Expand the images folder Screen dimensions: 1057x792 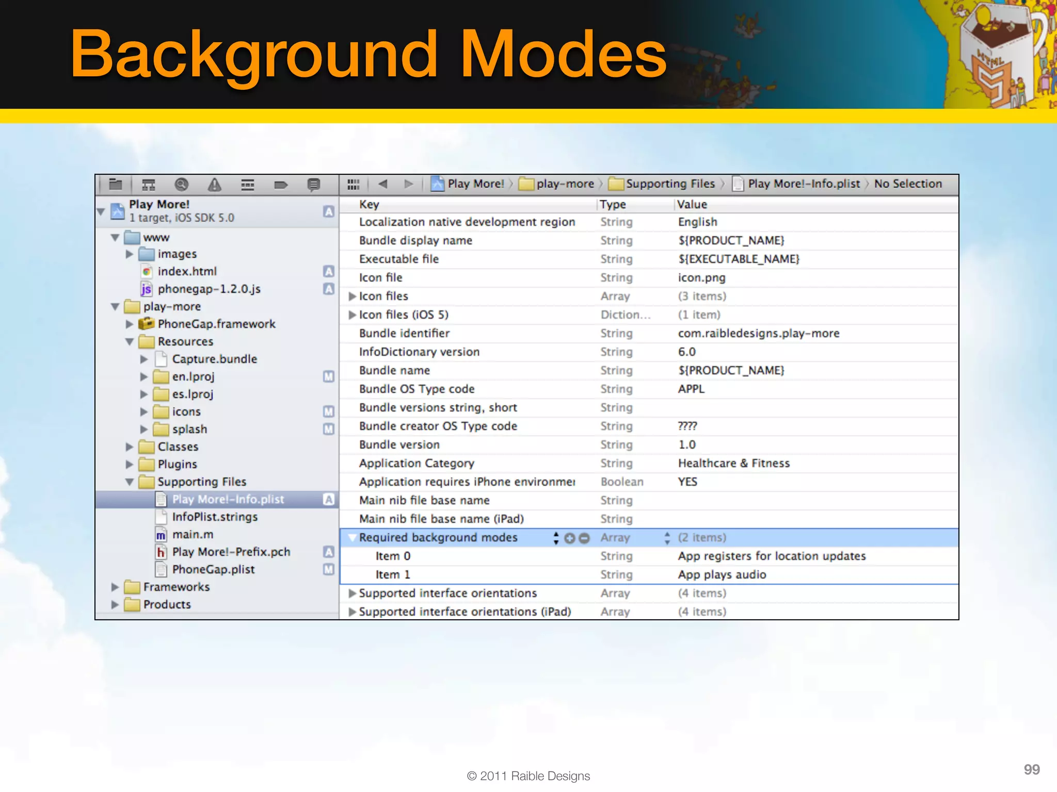click(130, 254)
